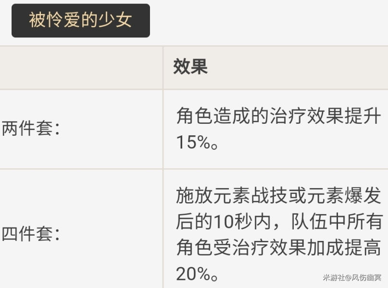Click the word 米游社 in the watermark
Screen dimensions: 388x288
point(333,277)
